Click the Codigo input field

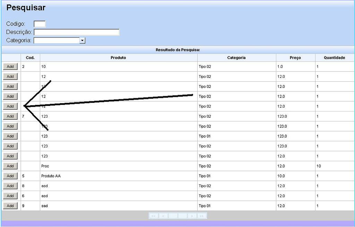tap(40, 24)
